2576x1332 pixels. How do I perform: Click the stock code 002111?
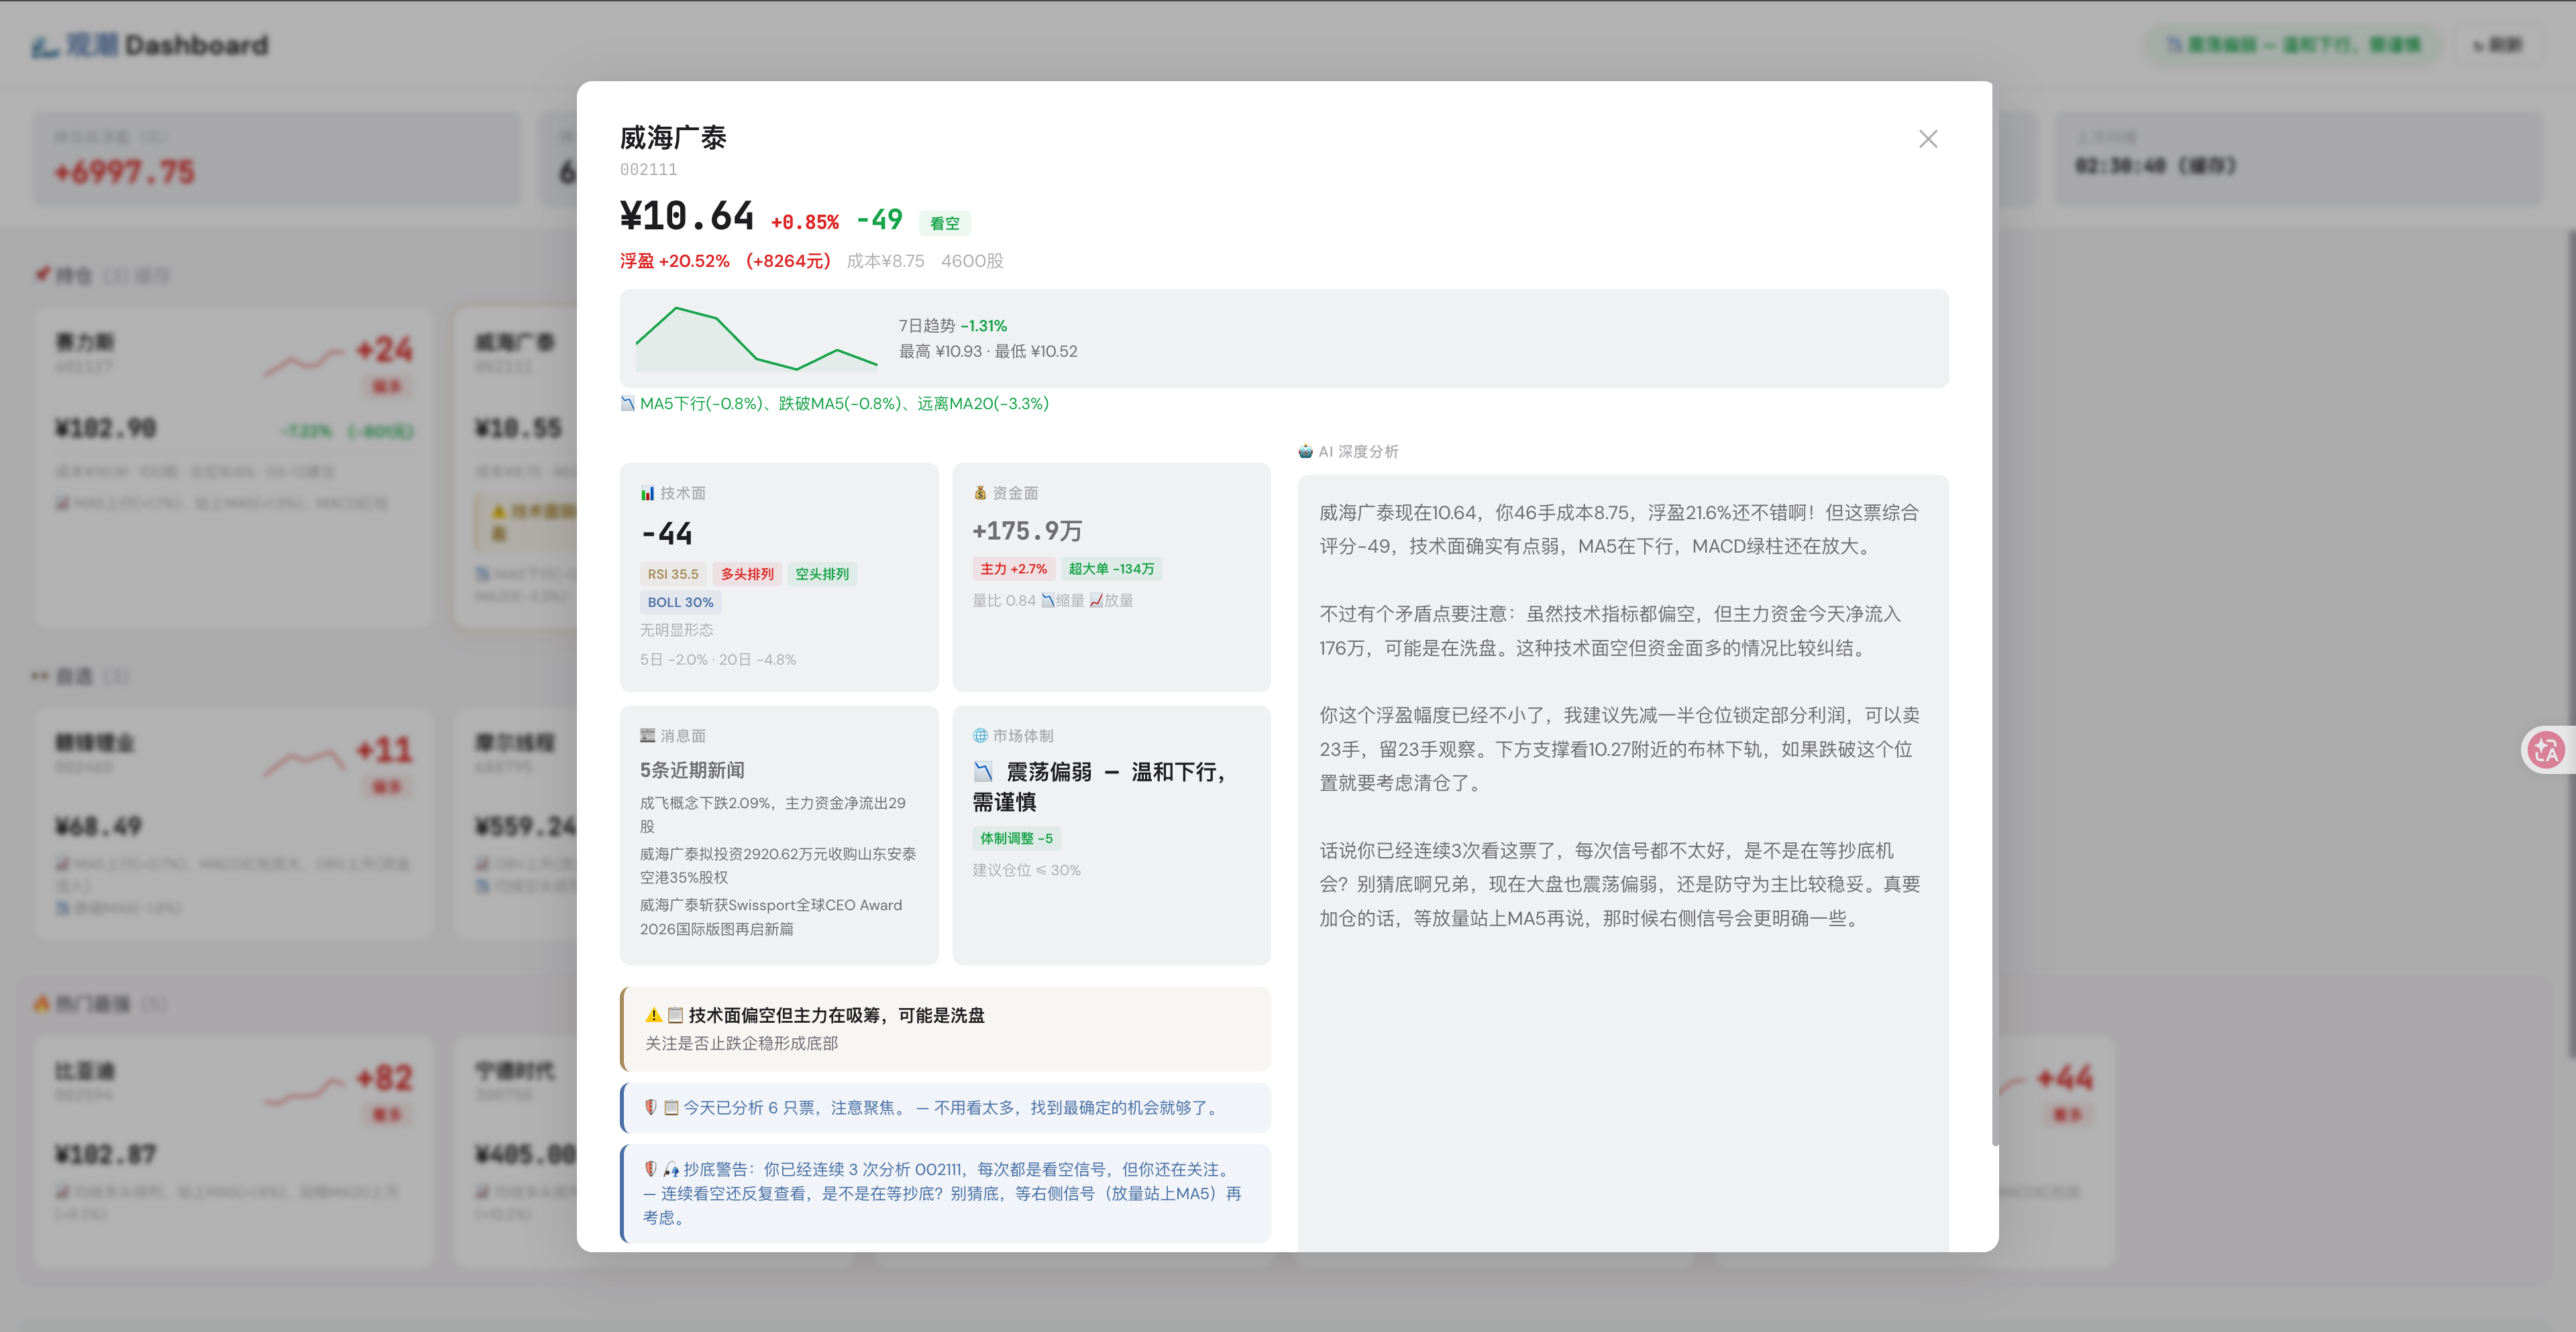click(x=648, y=169)
